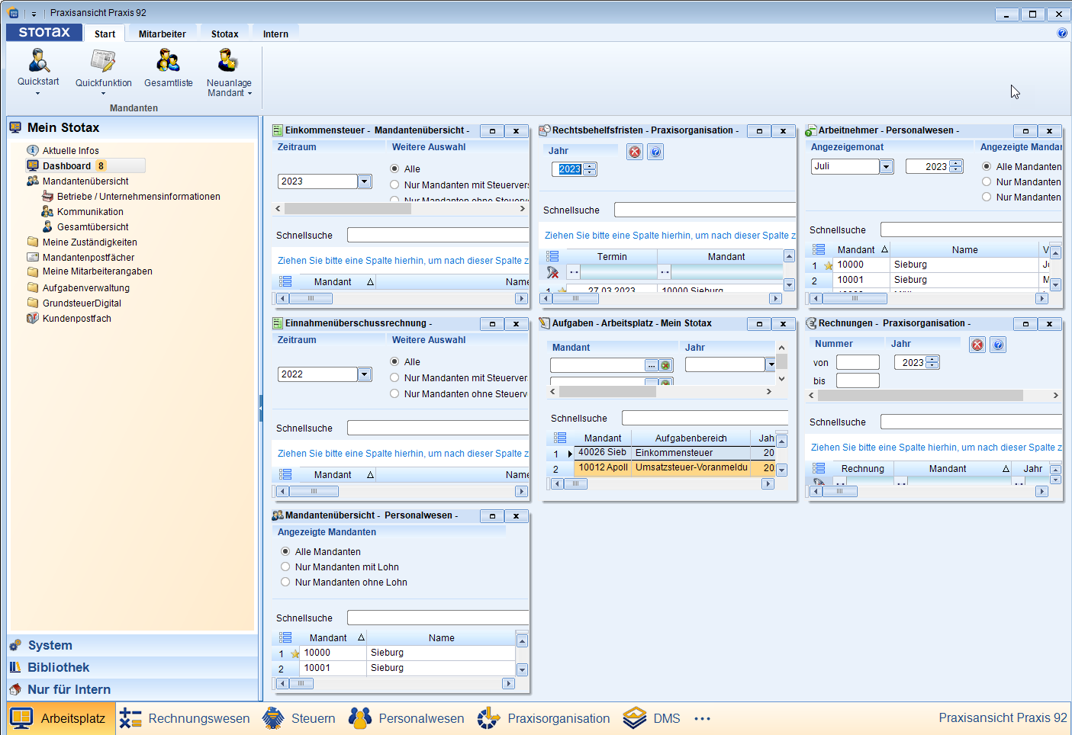Choose 'Alle' in Einnahmenüberschussrechnung panel

coord(394,361)
